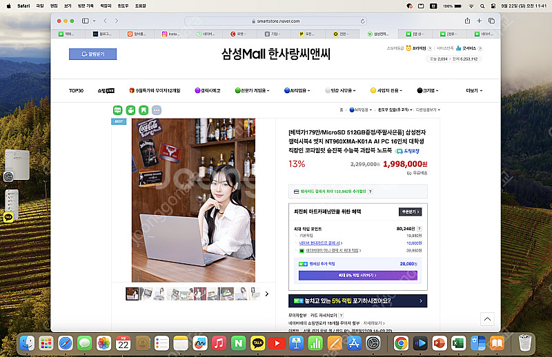The image size is (552, 357).
Task: Open Finder from the Dock
Action: pos(27,343)
